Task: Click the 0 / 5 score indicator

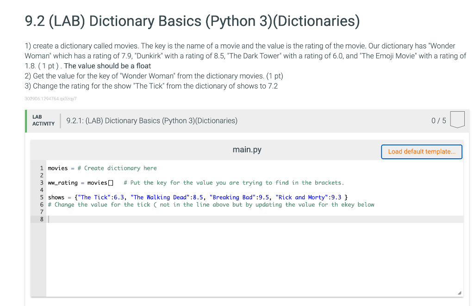Action: (x=438, y=120)
